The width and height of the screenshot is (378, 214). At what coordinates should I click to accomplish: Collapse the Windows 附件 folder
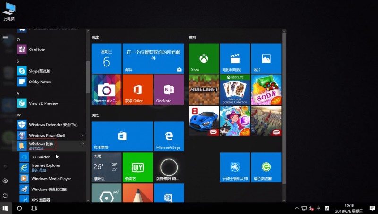(82, 144)
